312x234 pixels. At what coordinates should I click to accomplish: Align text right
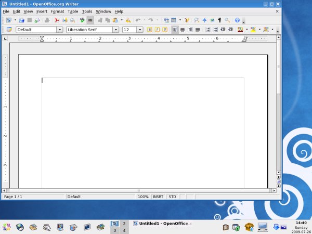(x=190, y=30)
